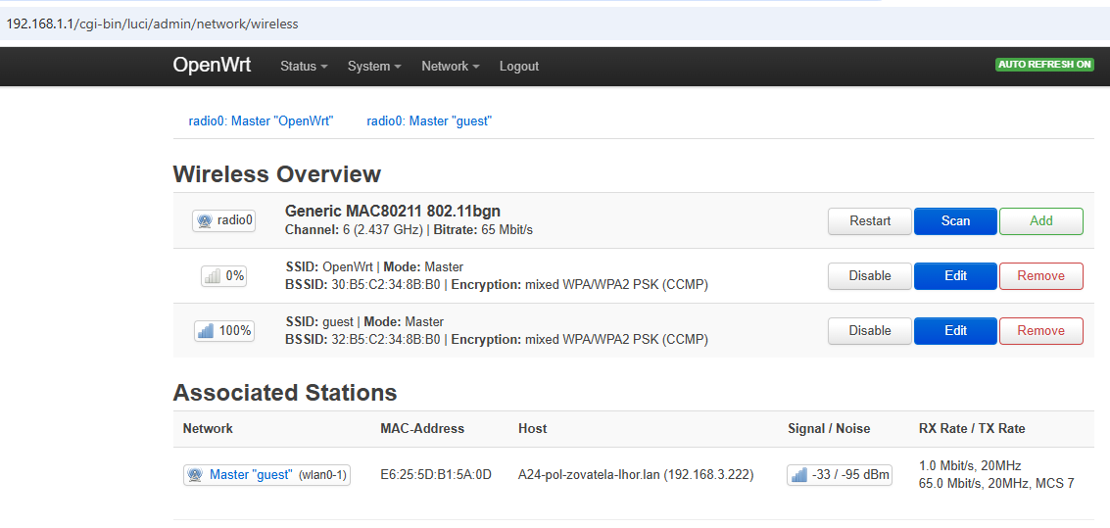
Task: Open the Status dropdown menu
Action: pos(304,66)
